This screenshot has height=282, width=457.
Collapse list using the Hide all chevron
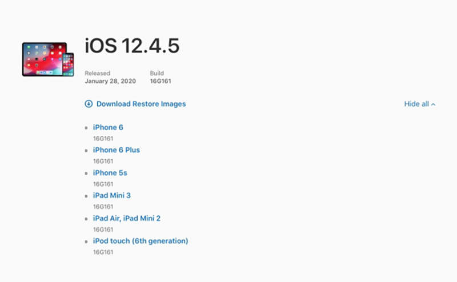coord(433,104)
